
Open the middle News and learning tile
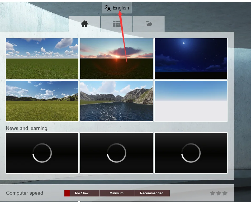tap(117, 153)
